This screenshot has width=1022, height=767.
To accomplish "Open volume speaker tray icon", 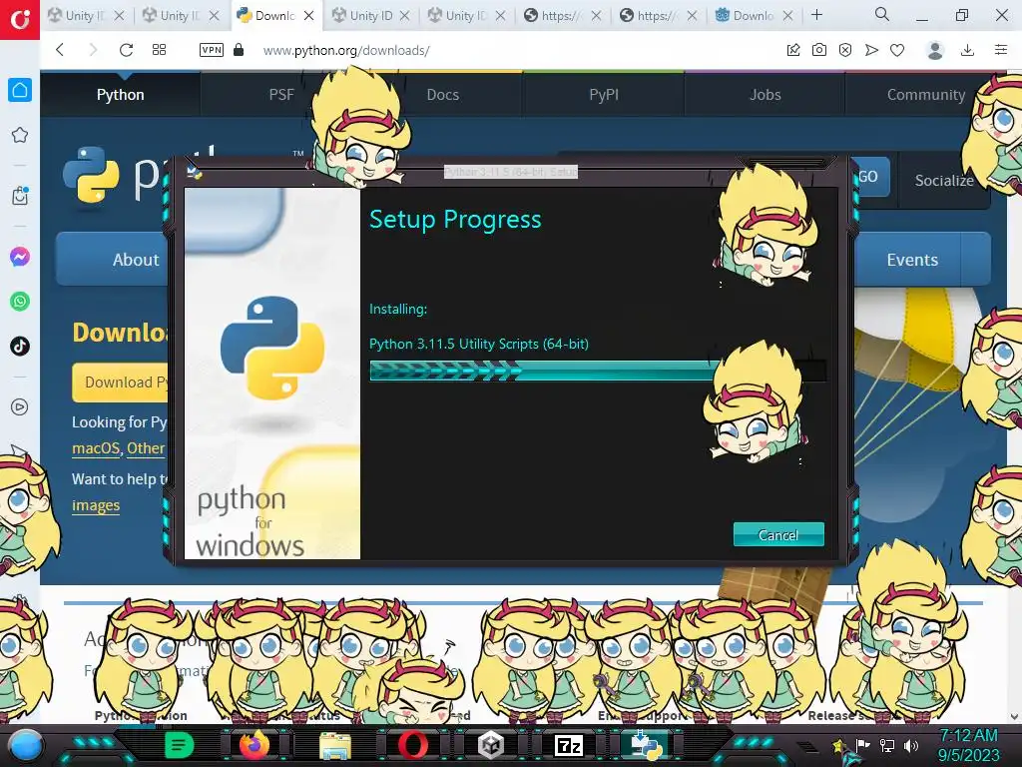I will [x=911, y=745].
